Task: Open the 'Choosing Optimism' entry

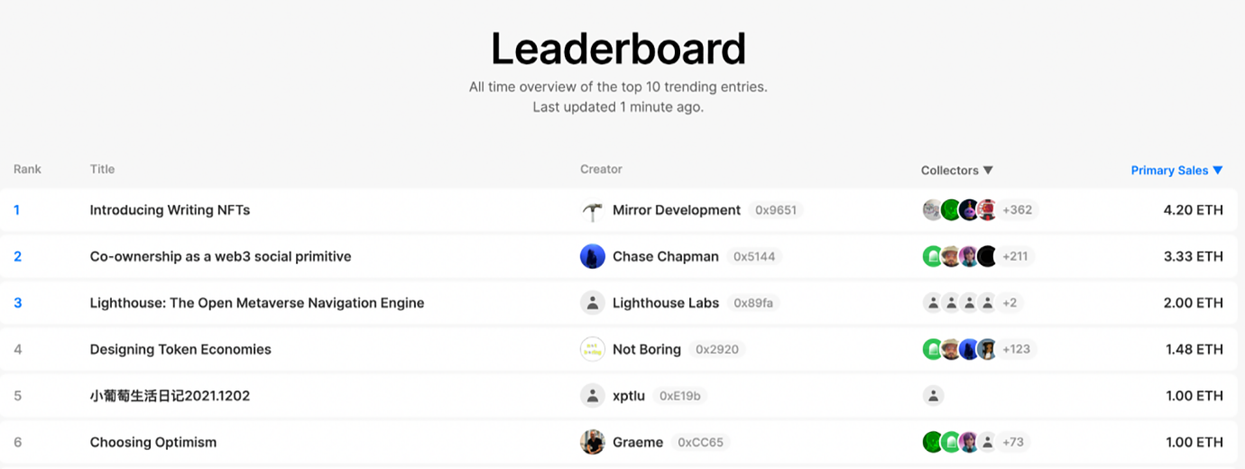Action: tap(153, 443)
